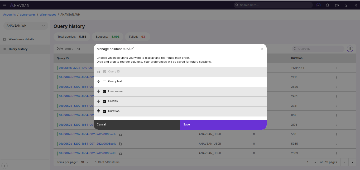
Task: Click the AI assistant icon
Action: [318, 5]
